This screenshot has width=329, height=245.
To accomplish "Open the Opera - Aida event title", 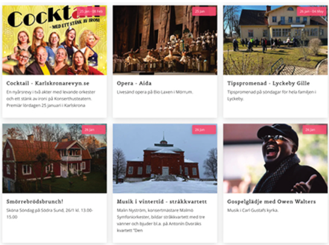I will (x=134, y=83).
